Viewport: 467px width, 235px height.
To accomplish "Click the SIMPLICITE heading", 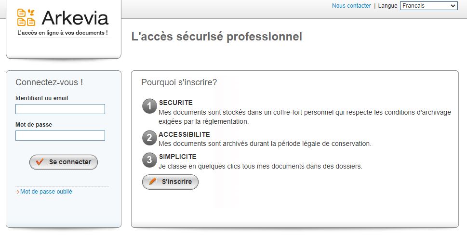I will click(x=177, y=157).
